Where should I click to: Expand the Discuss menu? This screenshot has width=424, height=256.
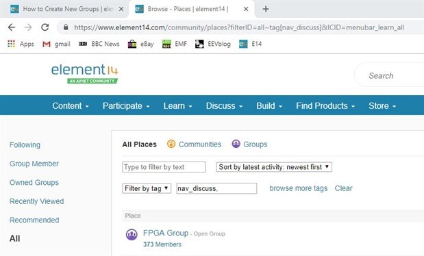coord(224,105)
